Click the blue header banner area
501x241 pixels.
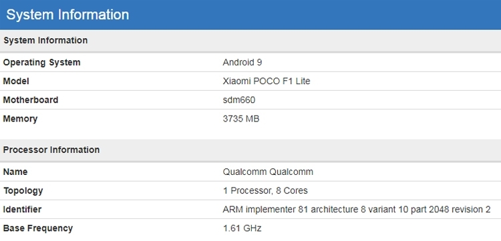pos(251,15)
